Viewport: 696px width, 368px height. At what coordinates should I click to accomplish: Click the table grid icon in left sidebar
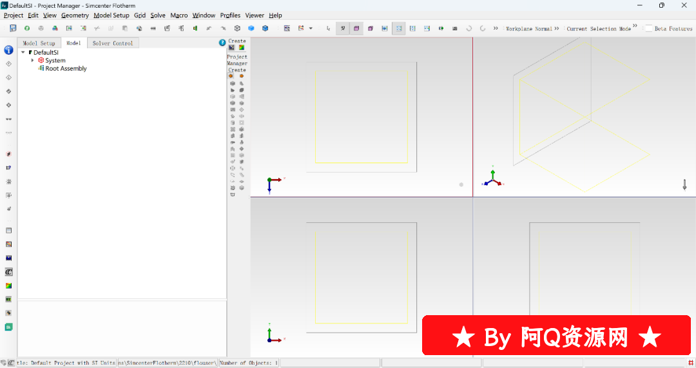point(8,230)
